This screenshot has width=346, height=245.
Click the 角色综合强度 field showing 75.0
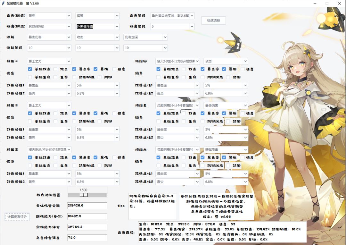(87, 238)
